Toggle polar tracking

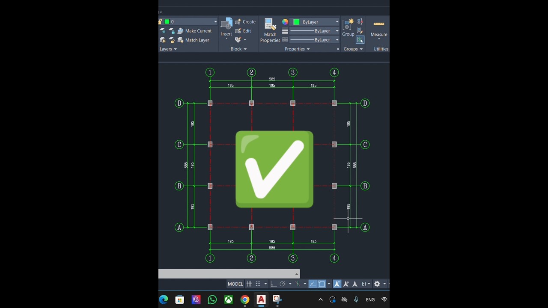(x=283, y=284)
